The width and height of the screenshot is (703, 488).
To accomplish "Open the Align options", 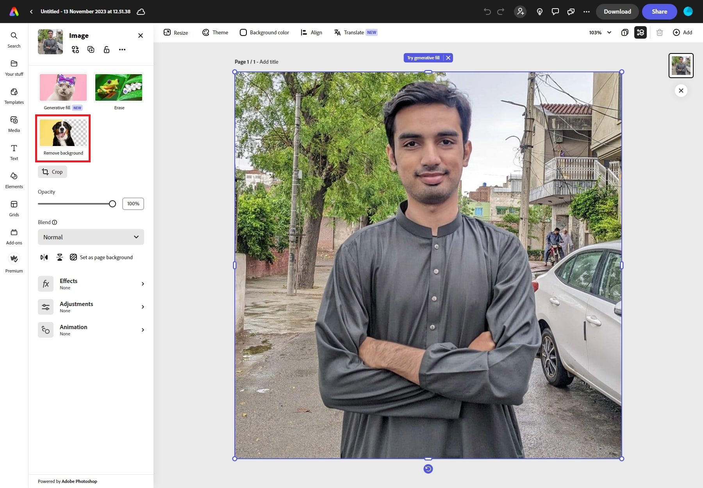I will tap(311, 32).
